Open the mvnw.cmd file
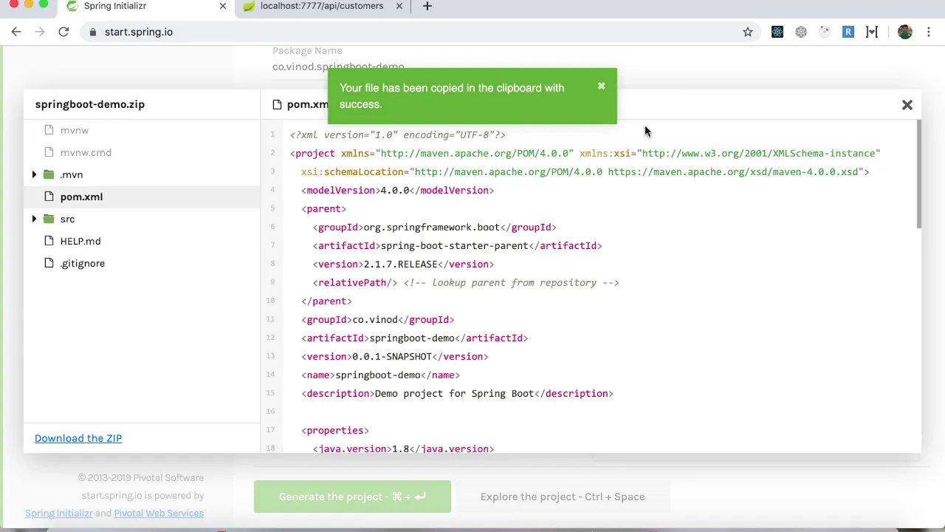This screenshot has height=532, width=945. [86, 152]
